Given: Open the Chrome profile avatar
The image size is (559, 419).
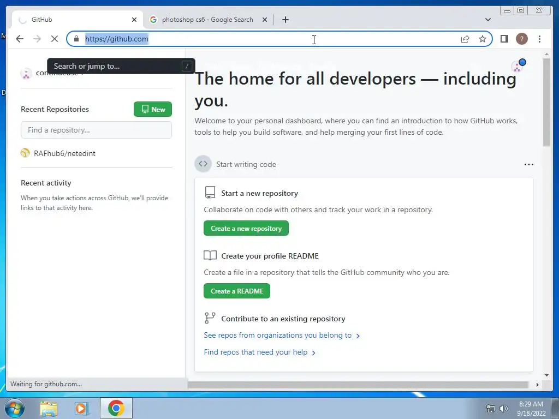Looking at the screenshot, I should pos(521,39).
